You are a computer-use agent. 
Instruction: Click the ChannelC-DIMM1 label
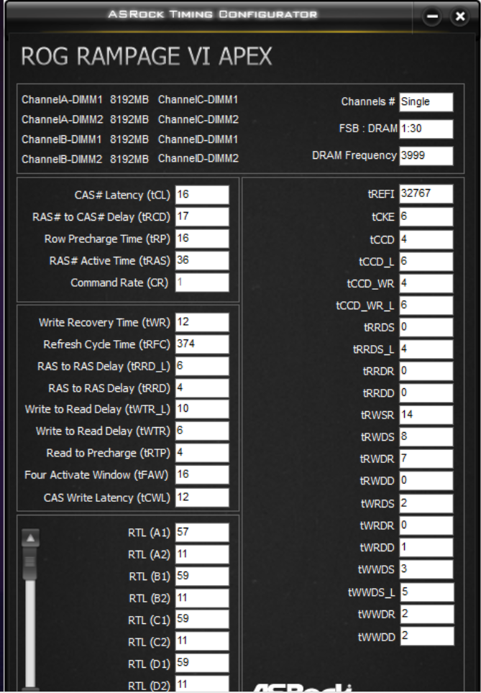pyautogui.click(x=198, y=99)
